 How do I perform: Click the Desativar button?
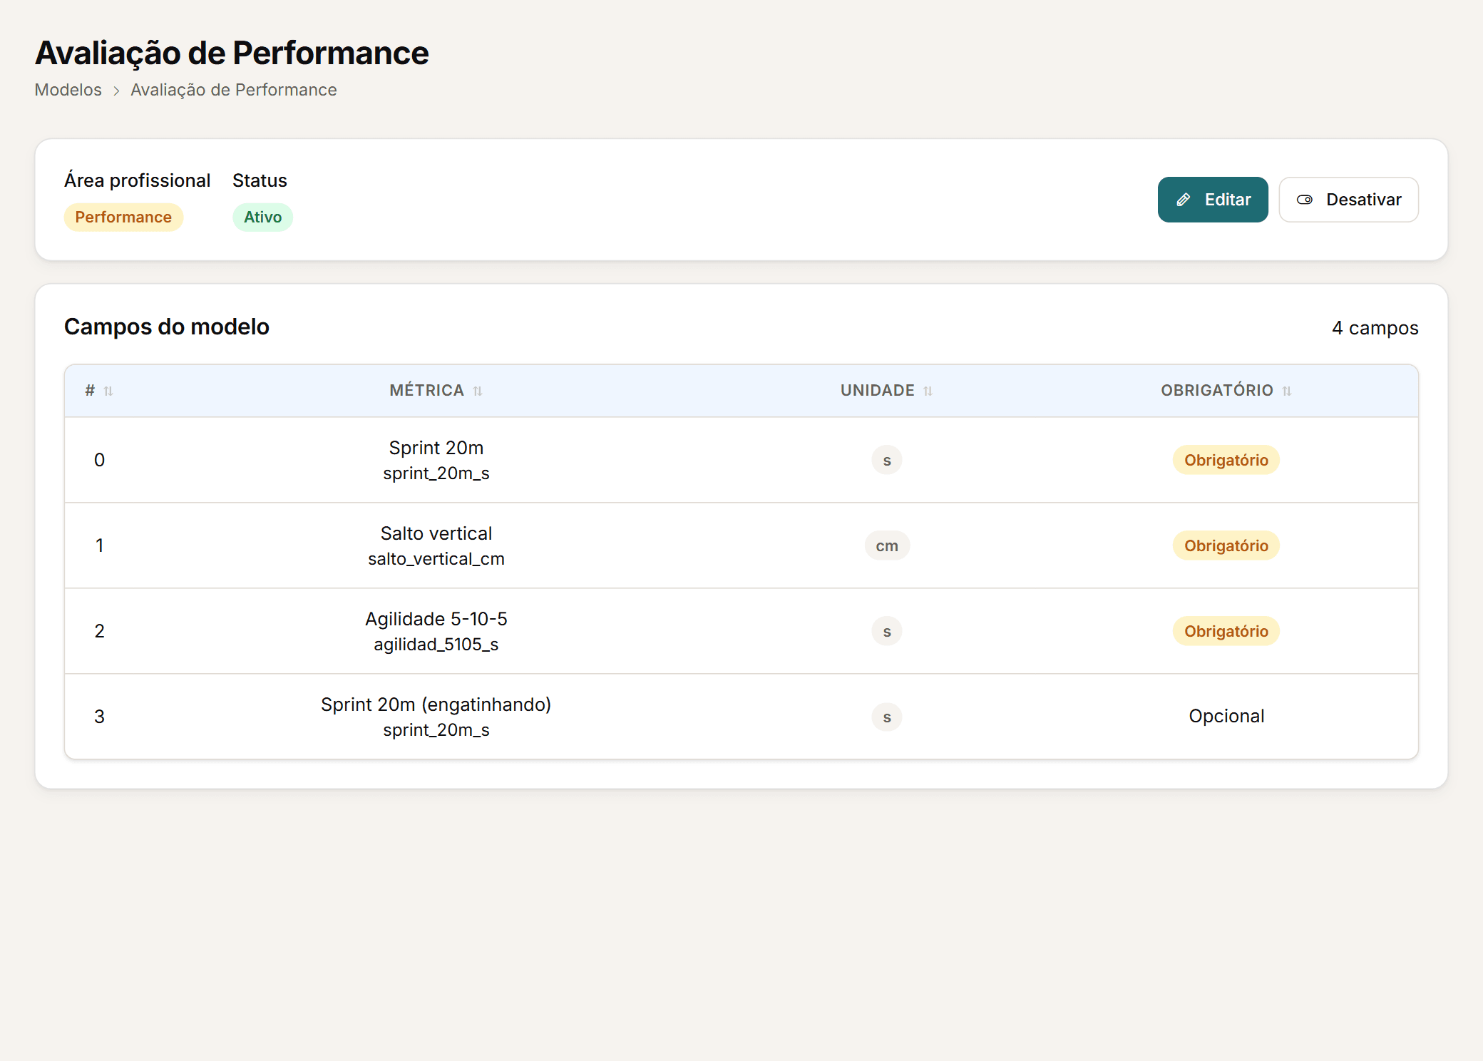tap(1348, 200)
